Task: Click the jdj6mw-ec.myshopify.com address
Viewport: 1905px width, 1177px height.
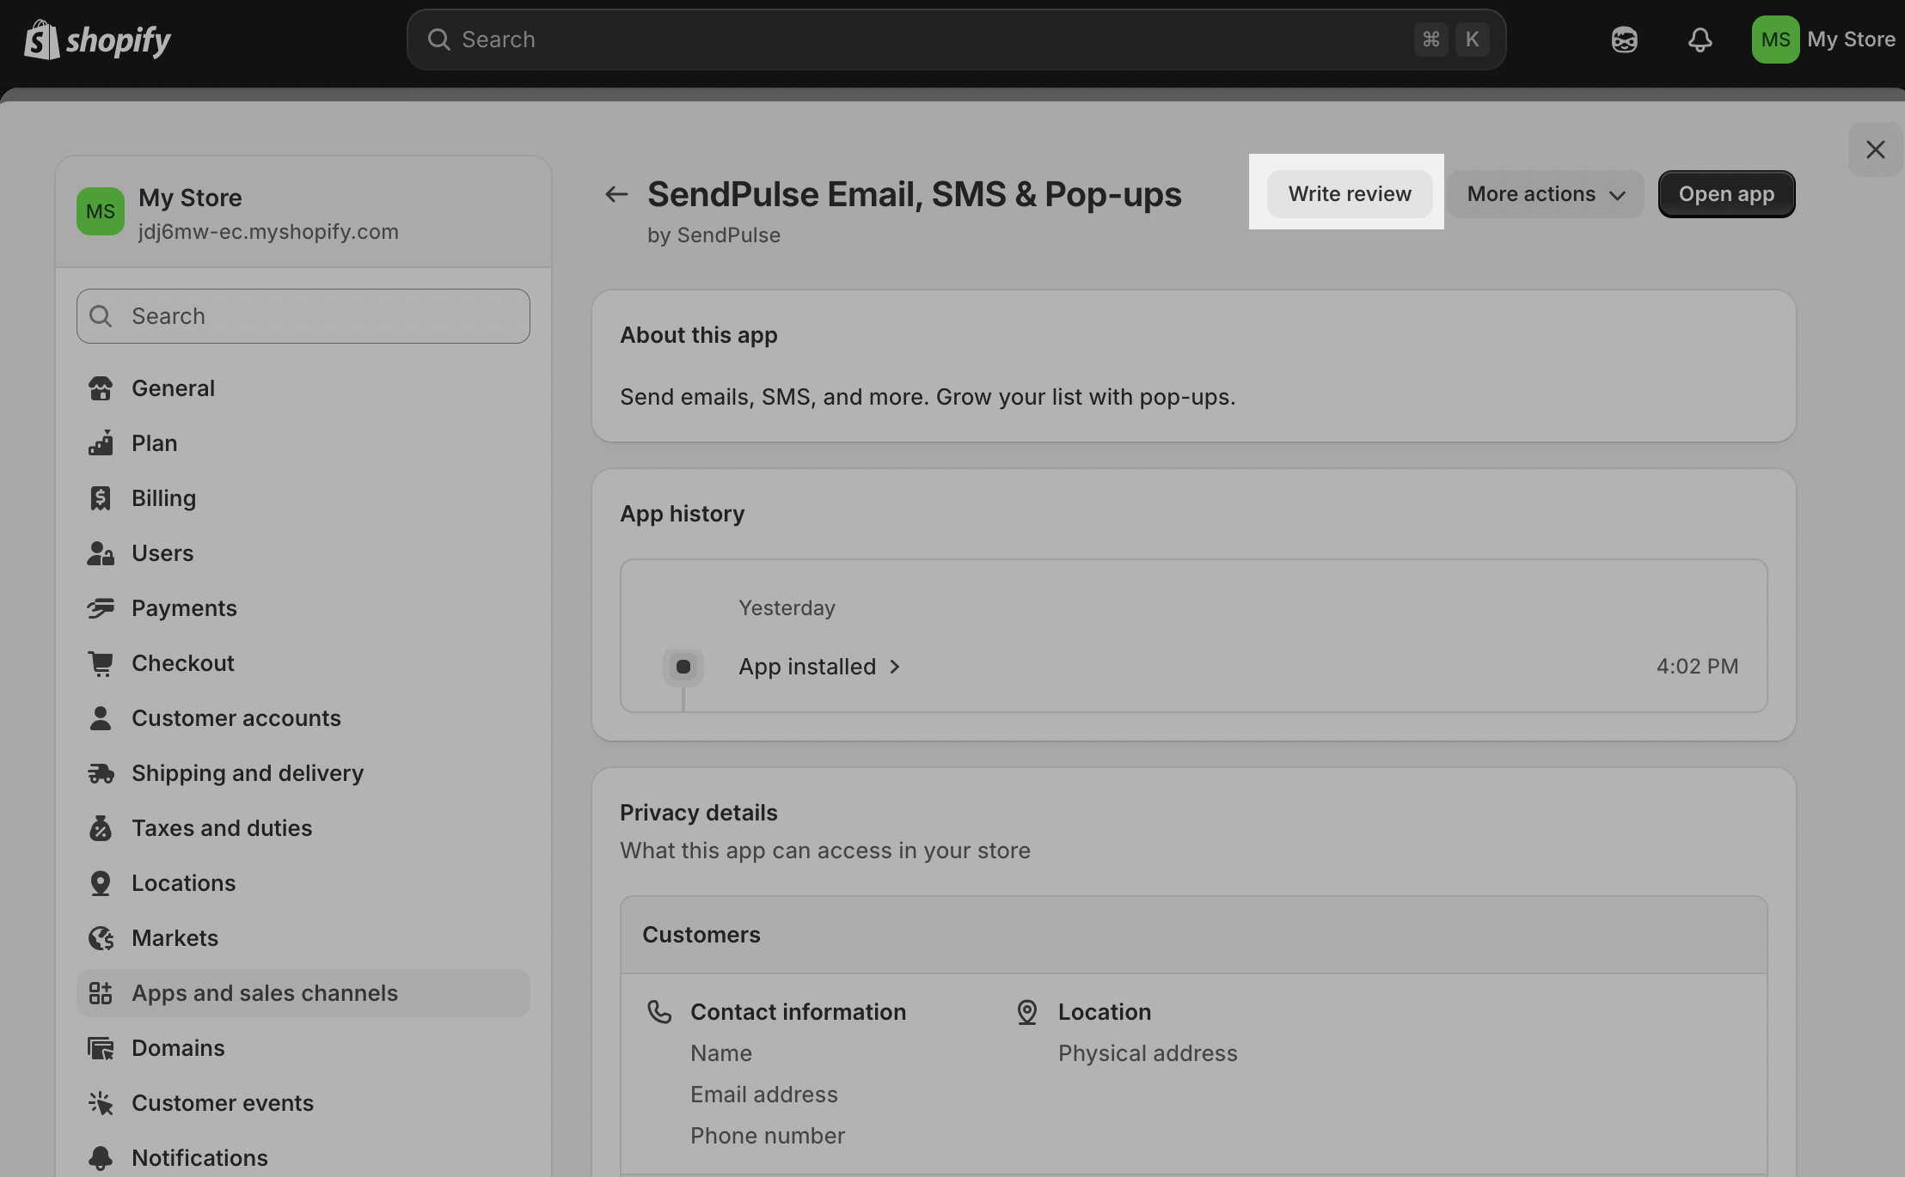Action: point(268,232)
